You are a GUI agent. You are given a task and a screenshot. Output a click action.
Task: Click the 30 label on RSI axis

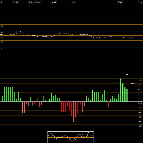2,42
